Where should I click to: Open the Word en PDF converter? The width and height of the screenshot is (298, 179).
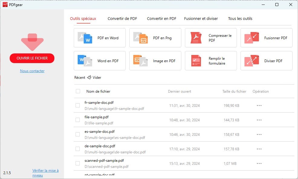click(99, 60)
